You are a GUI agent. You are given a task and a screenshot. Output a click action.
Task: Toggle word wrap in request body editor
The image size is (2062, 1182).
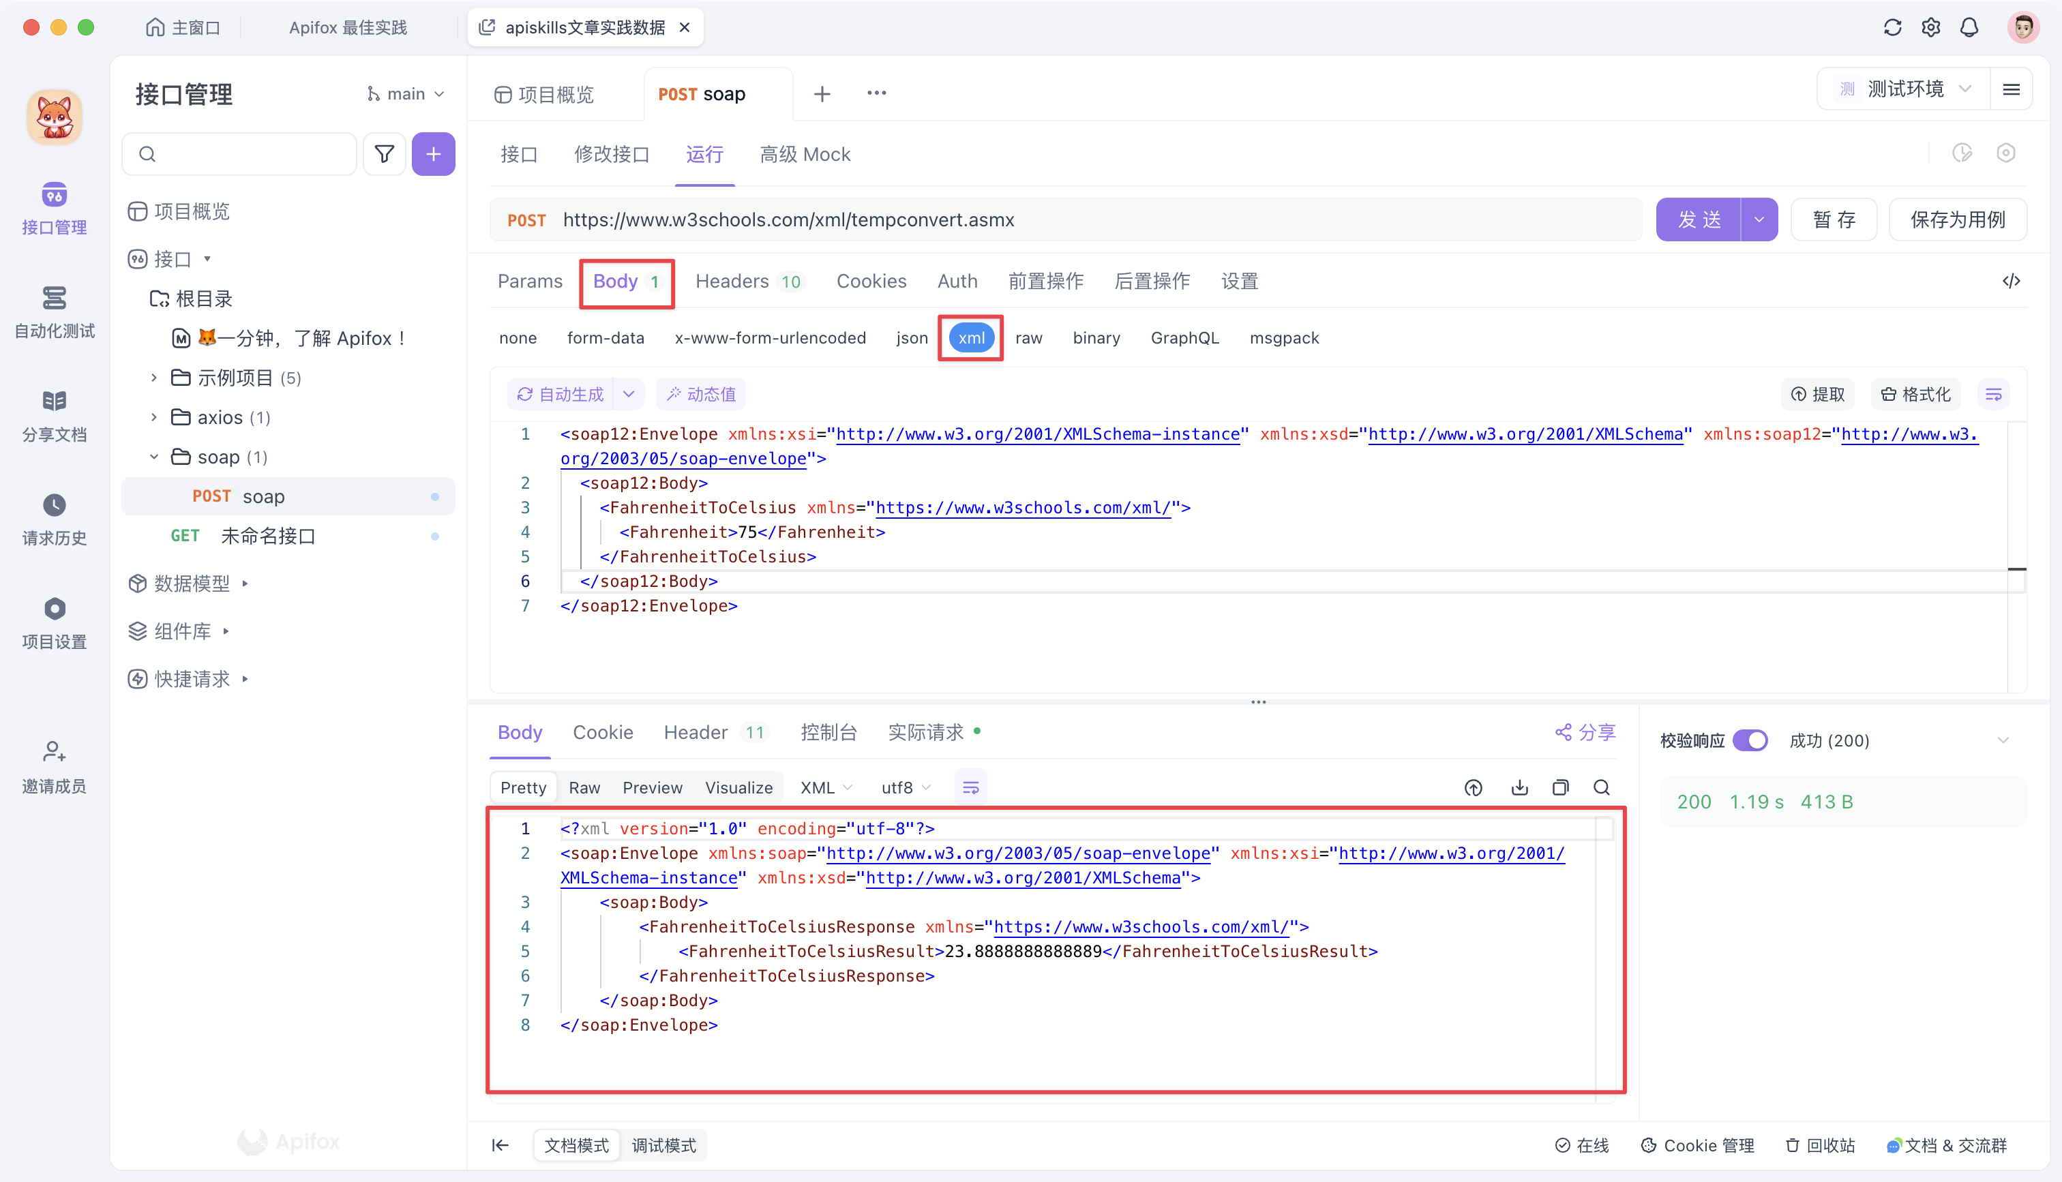pyautogui.click(x=1993, y=395)
